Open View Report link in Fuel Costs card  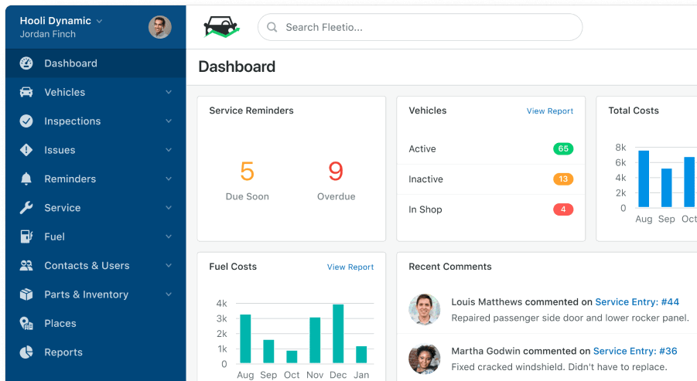click(x=350, y=267)
